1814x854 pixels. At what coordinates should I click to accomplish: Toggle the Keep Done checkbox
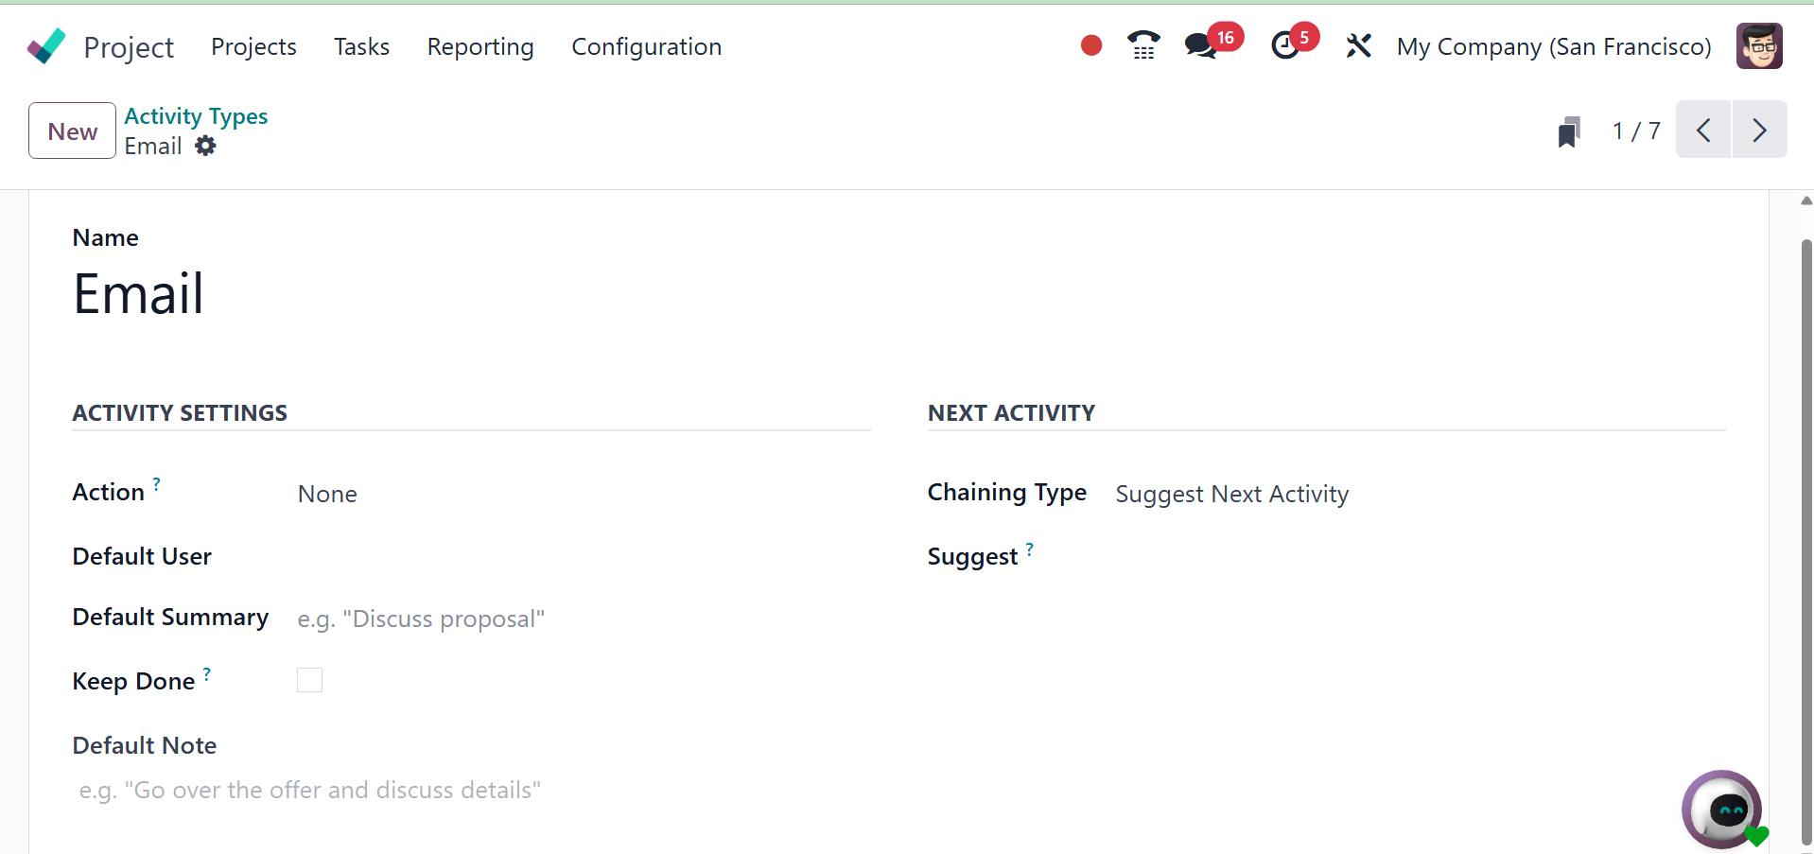tap(309, 680)
